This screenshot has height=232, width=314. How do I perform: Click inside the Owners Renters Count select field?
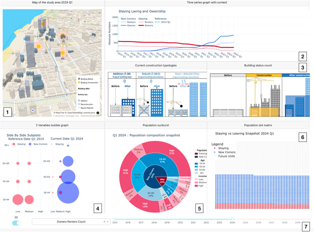click(71, 222)
